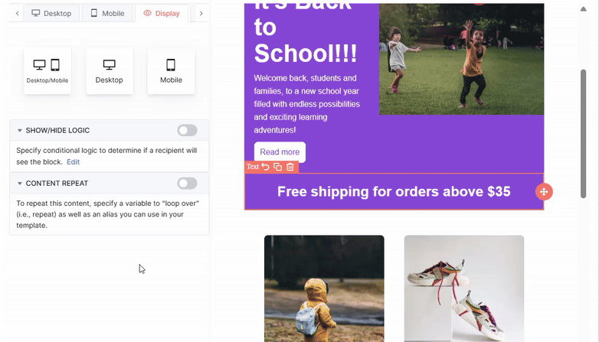Choose the Mobile only display option
The height and width of the screenshot is (342, 599).
click(171, 71)
